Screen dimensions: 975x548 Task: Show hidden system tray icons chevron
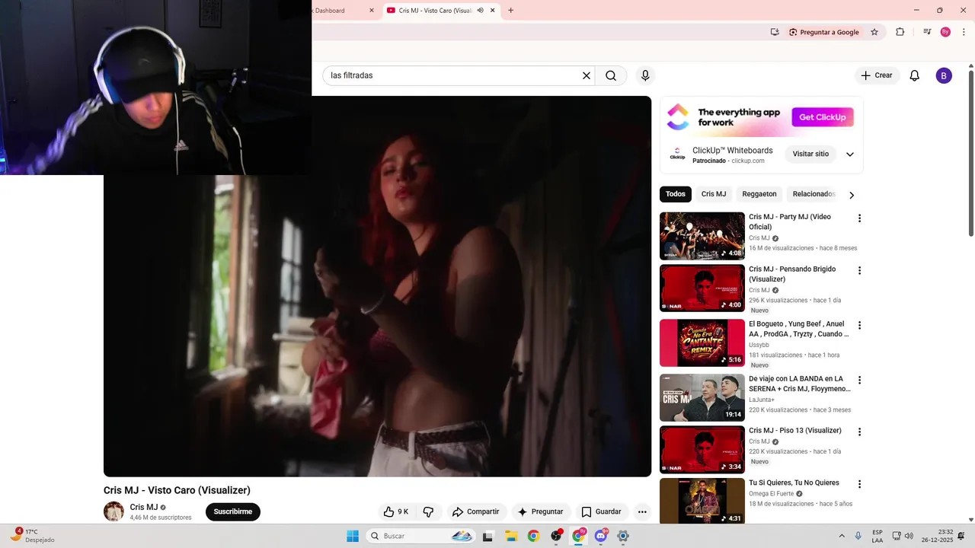pos(842,536)
